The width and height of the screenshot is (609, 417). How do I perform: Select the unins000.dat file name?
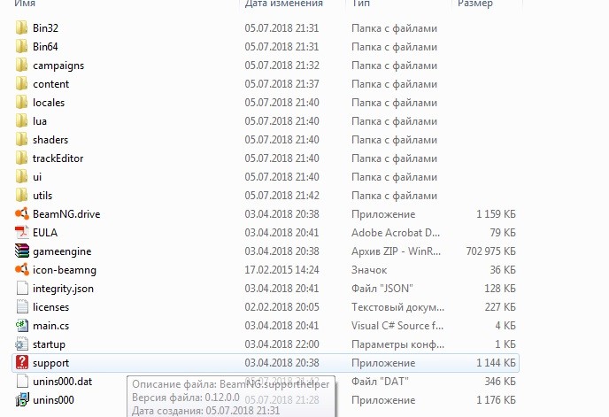point(63,382)
